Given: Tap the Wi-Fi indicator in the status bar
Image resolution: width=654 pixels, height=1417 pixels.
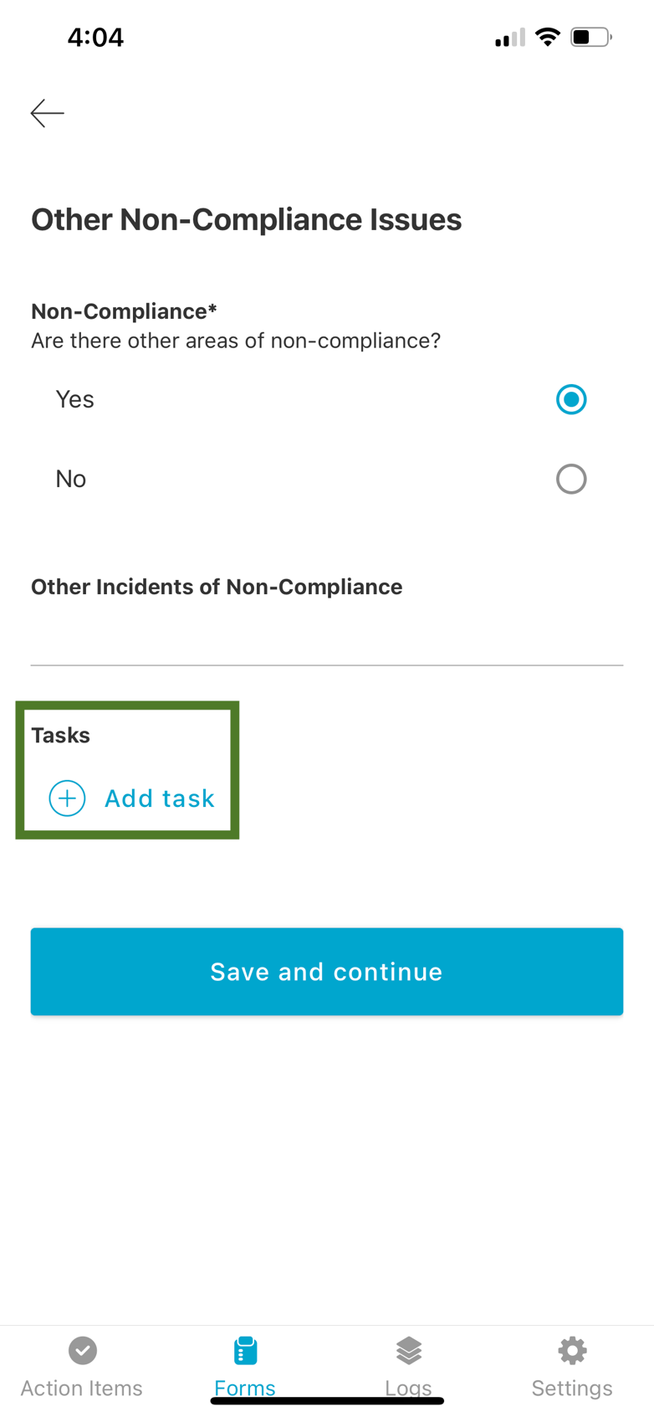Looking at the screenshot, I should pyautogui.click(x=548, y=37).
